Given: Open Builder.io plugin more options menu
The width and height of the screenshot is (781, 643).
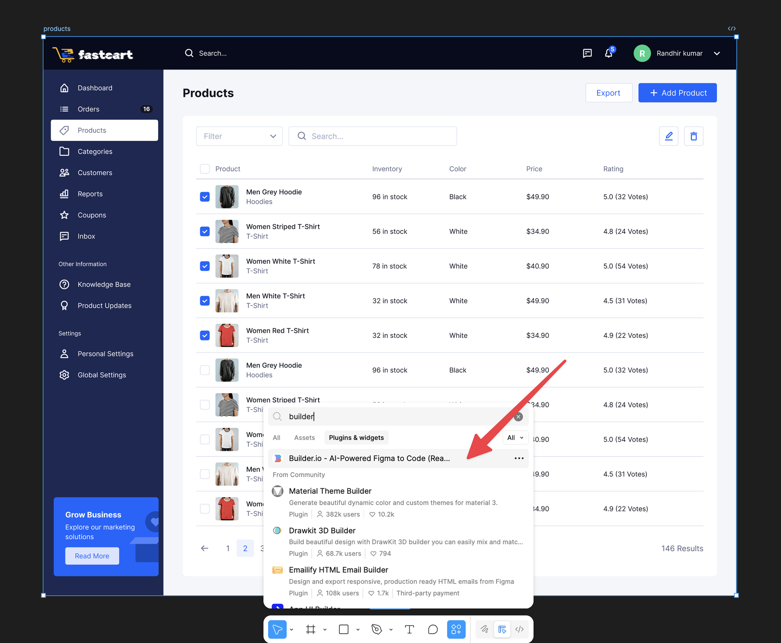Looking at the screenshot, I should coord(519,458).
